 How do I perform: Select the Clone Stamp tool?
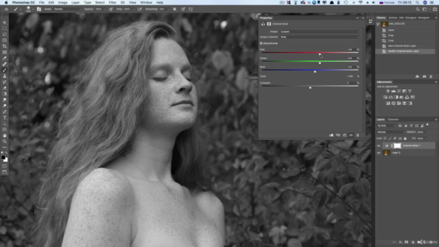(x=5, y=76)
